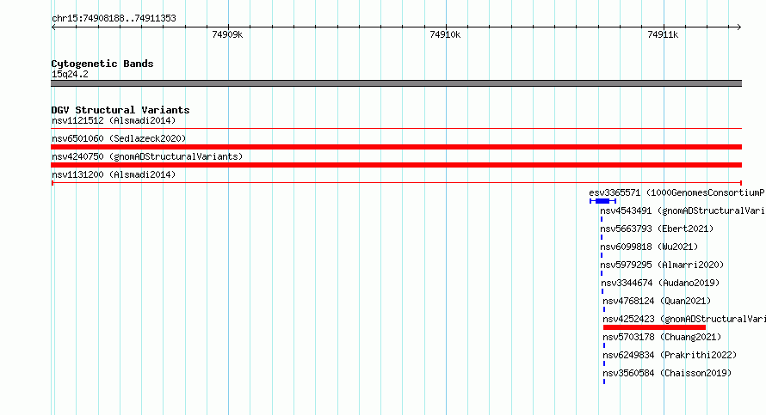Open variant nsv5663793 (Ebert2021) label
This screenshot has width=766, height=415.
click(657, 229)
